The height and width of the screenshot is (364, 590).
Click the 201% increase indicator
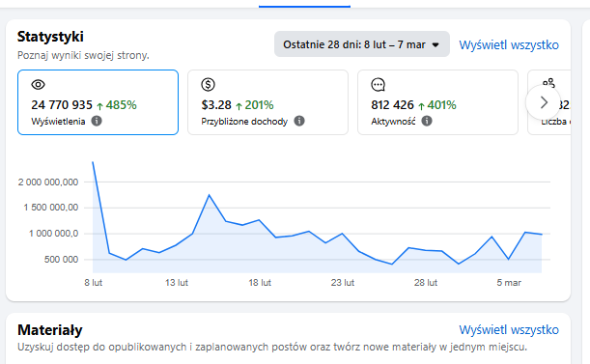[255, 105]
